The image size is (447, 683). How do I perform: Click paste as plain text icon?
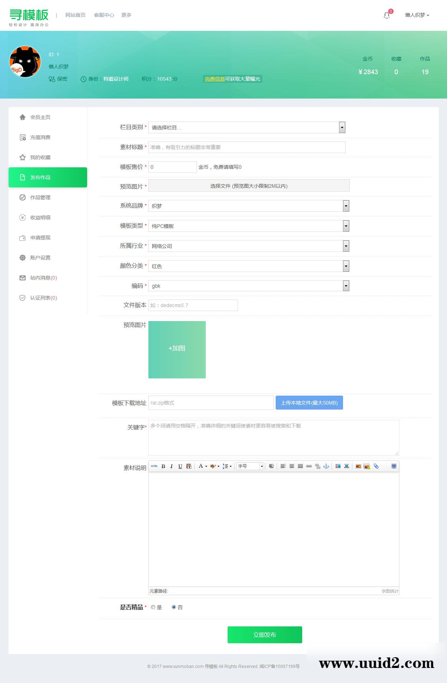point(189,466)
